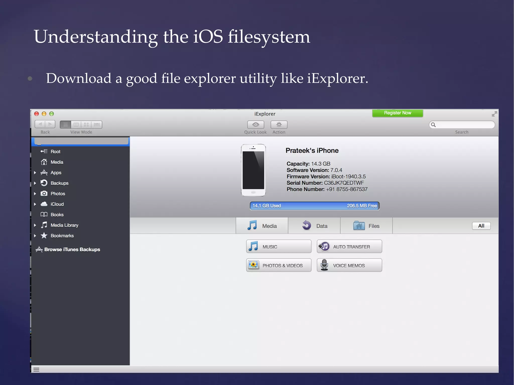Switch to icon grid view mode
Viewport: 514px width, 385px height.
pos(86,125)
